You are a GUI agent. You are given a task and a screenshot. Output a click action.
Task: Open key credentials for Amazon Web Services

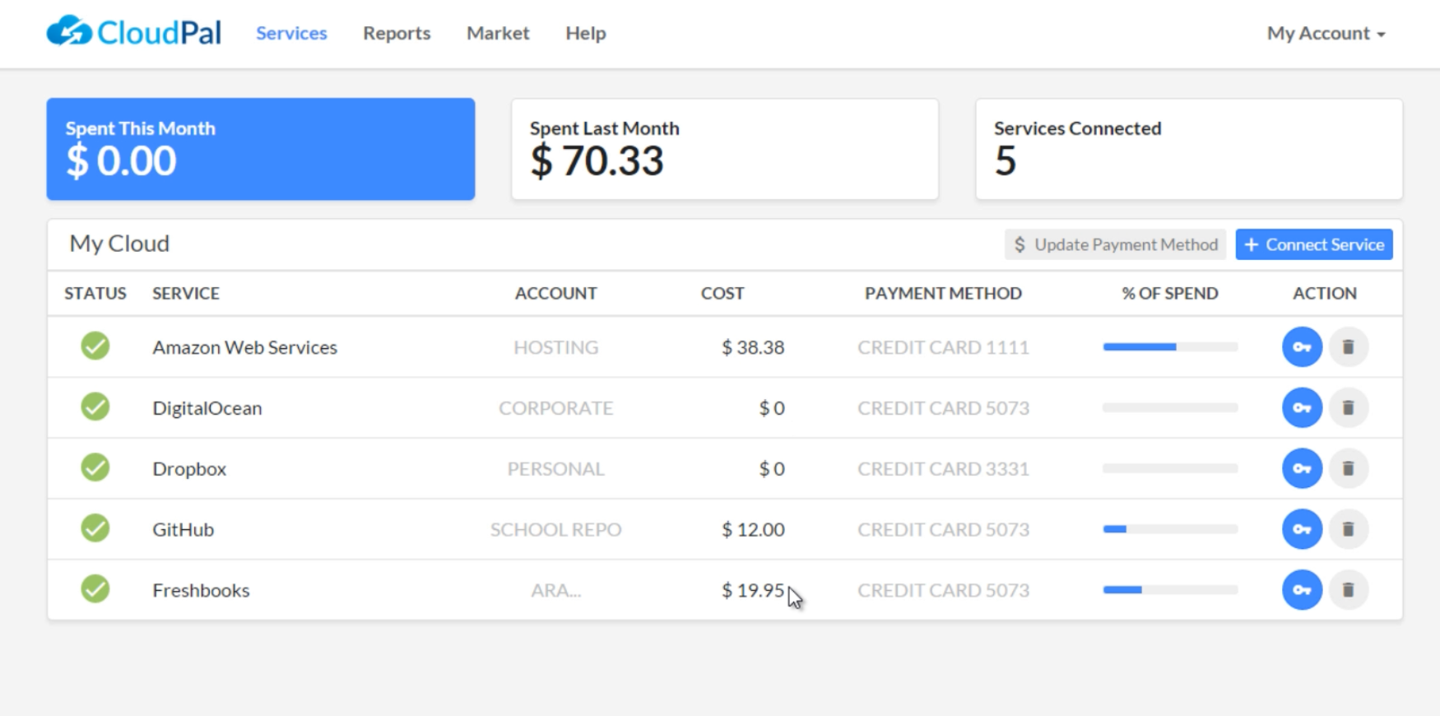pyautogui.click(x=1302, y=346)
